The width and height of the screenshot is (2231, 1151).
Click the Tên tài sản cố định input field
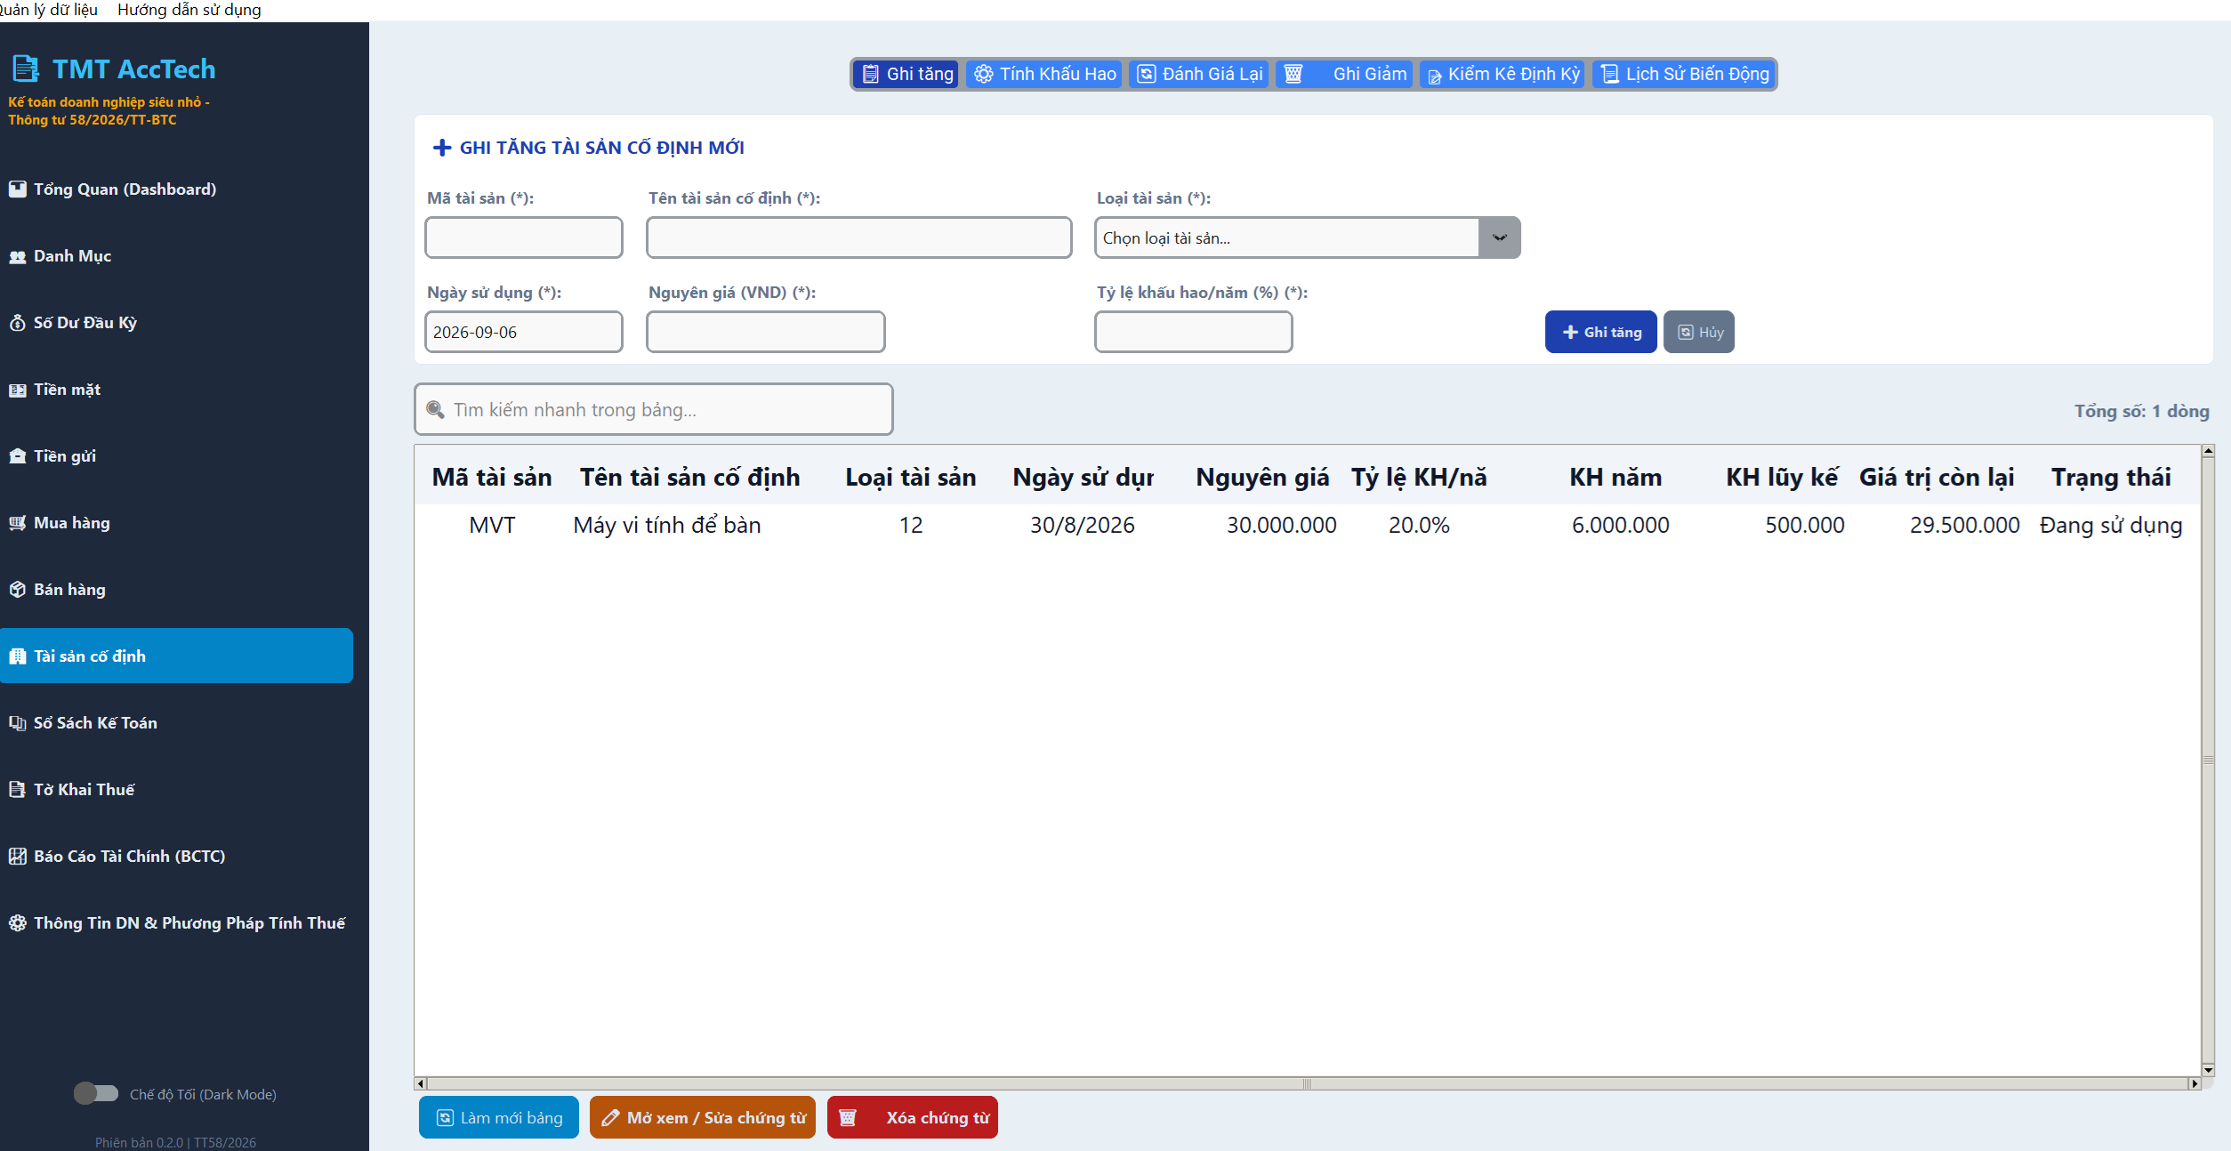(859, 237)
